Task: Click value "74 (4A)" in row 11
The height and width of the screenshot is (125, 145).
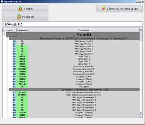Action: [x=22, y=84]
